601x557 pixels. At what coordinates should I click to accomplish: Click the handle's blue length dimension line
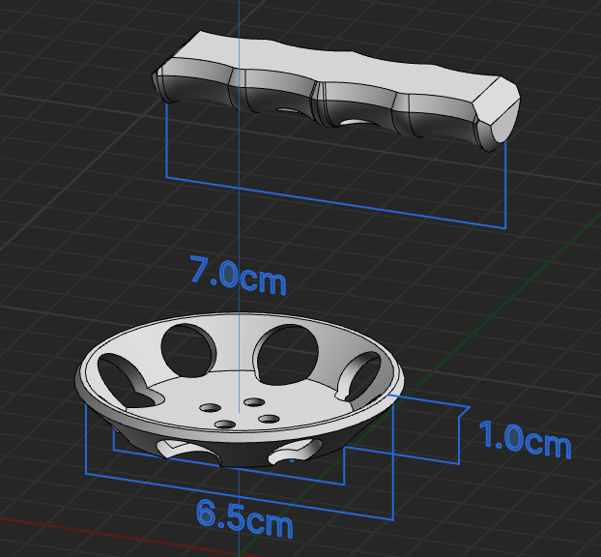pos(335,202)
